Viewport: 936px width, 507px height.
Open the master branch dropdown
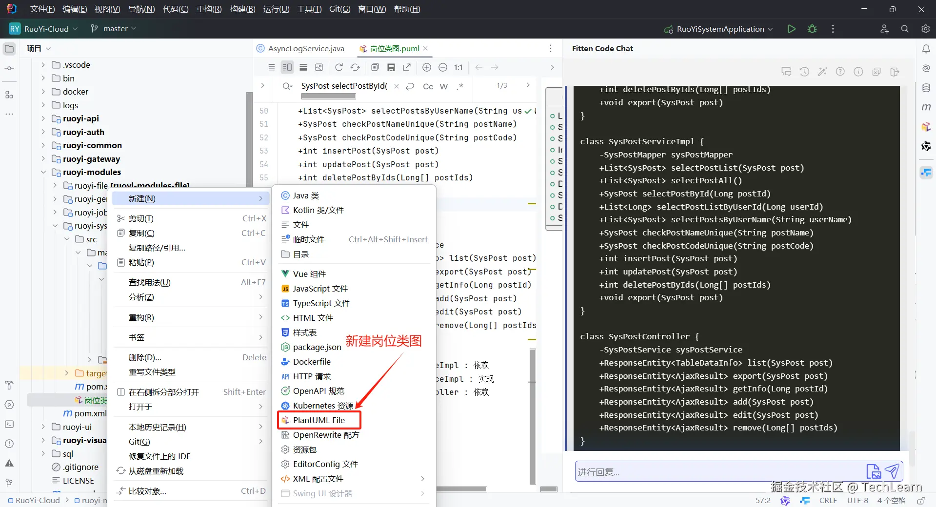(x=114, y=29)
